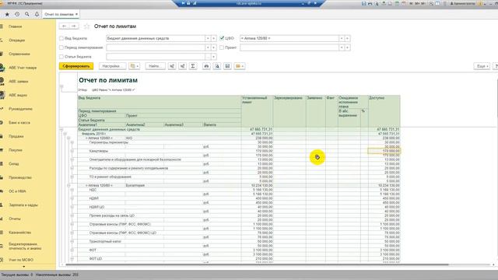Enable the Вид бюджета checkbox
The height and width of the screenshot is (280, 498).
pos(61,38)
